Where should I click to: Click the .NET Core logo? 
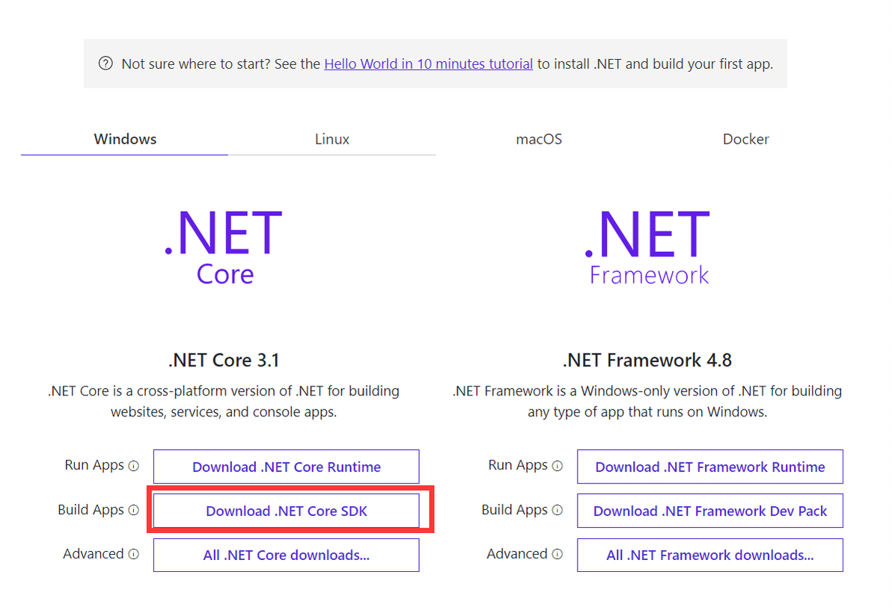click(224, 247)
